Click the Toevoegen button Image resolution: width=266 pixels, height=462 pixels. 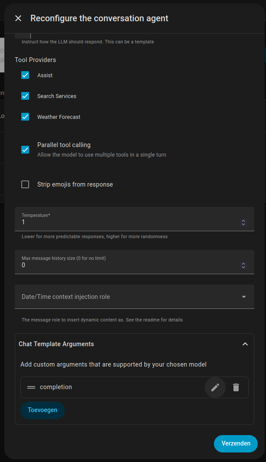pos(43,410)
